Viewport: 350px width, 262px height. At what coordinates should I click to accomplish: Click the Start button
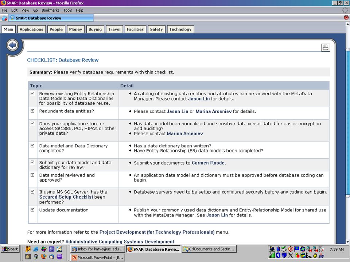click(x=10, y=249)
